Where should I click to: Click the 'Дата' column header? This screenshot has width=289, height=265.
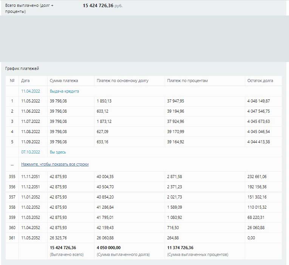point(25,81)
